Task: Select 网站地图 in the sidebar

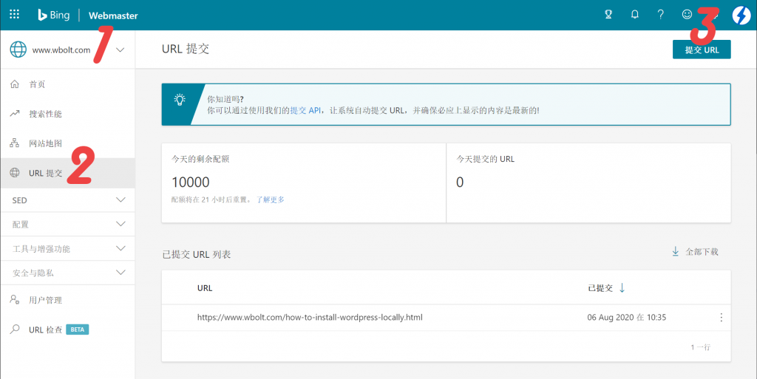Action: point(45,143)
